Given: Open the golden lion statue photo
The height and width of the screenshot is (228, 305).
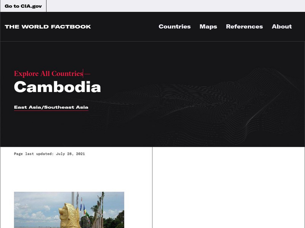Looking at the screenshot, I should [x=69, y=210].
